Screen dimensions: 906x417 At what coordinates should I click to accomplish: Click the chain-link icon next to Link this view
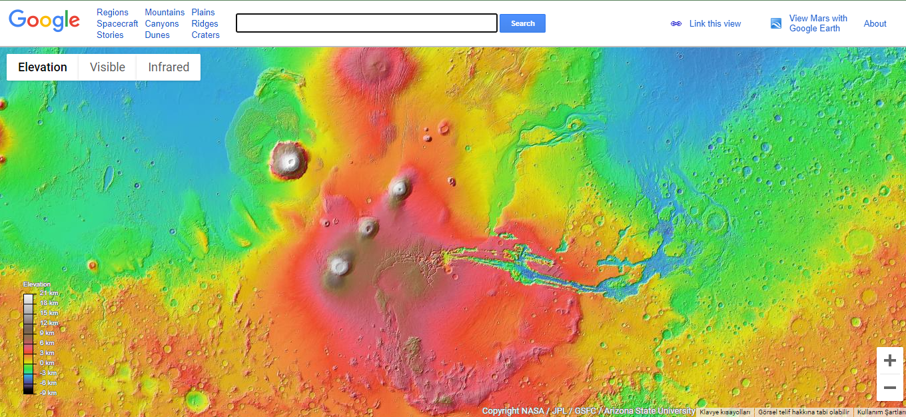(x=676, y=23)
